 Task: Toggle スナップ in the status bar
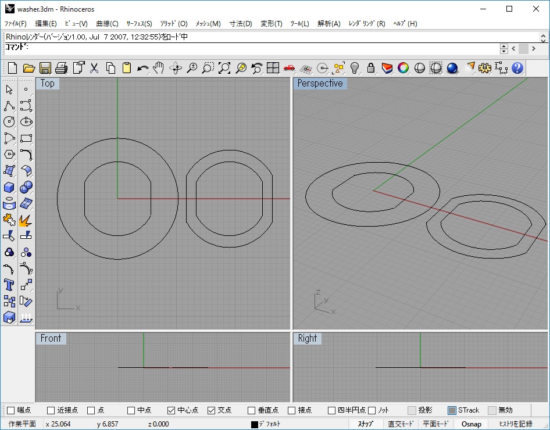pyautogui.click(x=365, y=424)
